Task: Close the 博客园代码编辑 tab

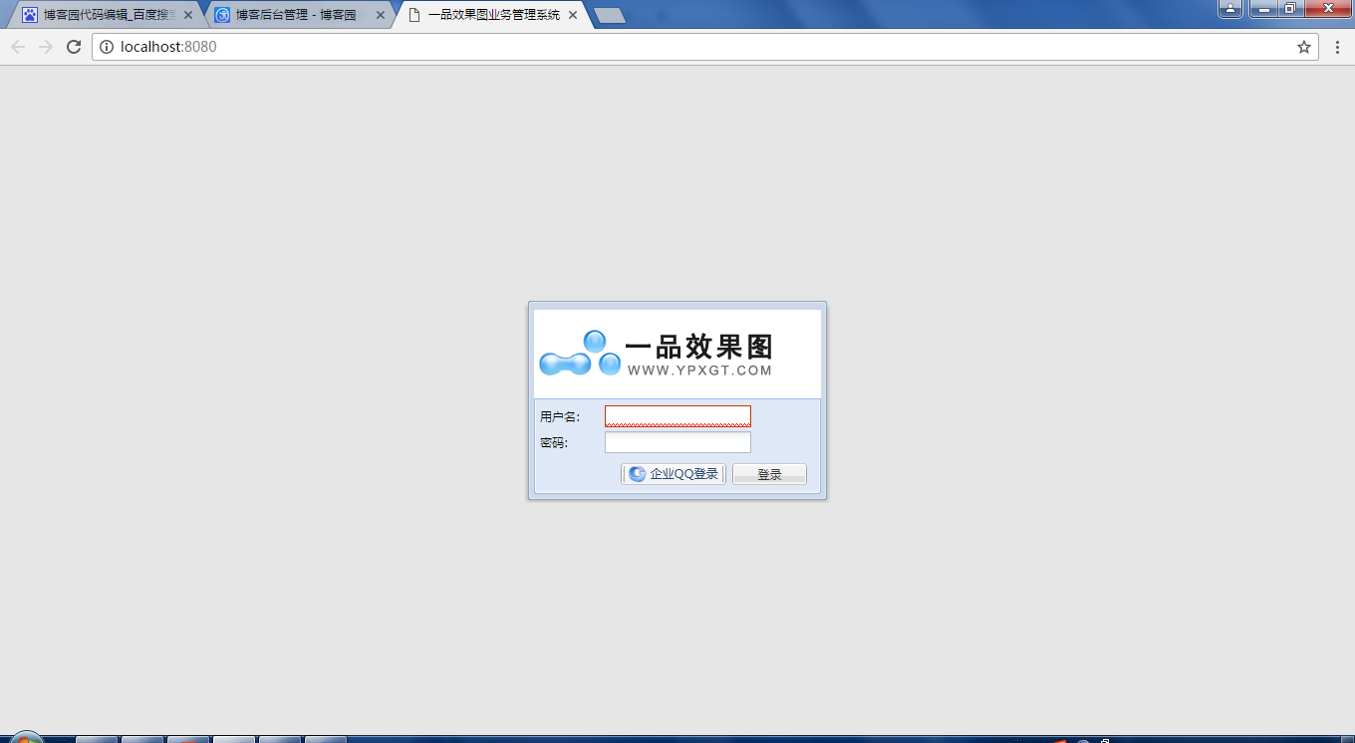Action: (188, 15)
